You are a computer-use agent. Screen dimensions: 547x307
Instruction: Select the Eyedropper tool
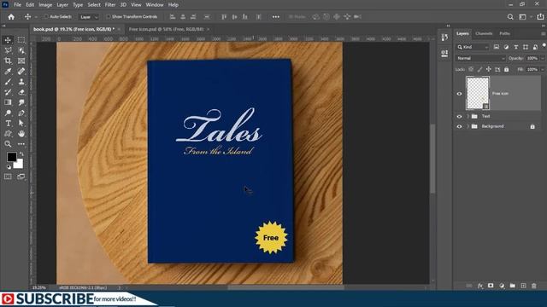tap(8, 72)
